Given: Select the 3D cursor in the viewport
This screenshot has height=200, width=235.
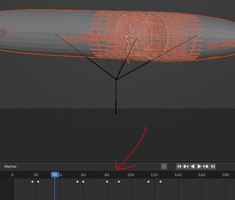Looking at the screenshot, I should coord(129,38).
